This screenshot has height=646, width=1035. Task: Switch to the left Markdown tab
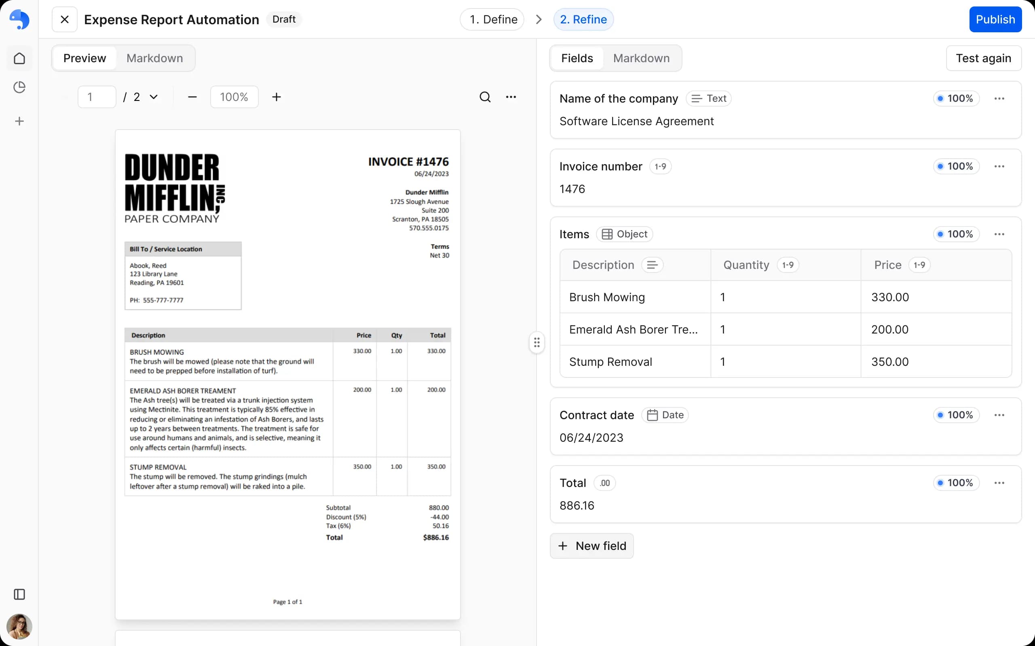point(154,58)
